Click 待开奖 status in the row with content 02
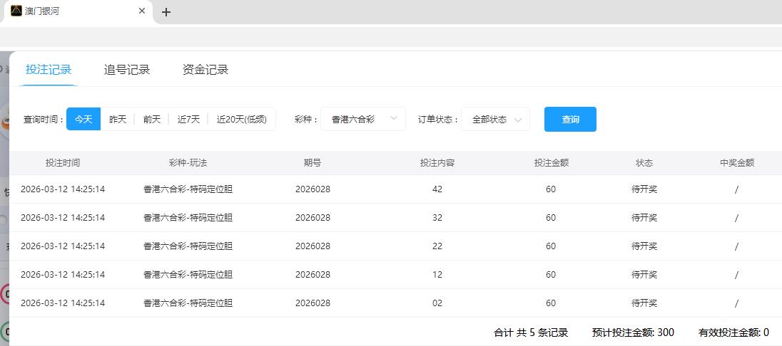Screen dimensions: 782x346 click(x=644, y=303)
